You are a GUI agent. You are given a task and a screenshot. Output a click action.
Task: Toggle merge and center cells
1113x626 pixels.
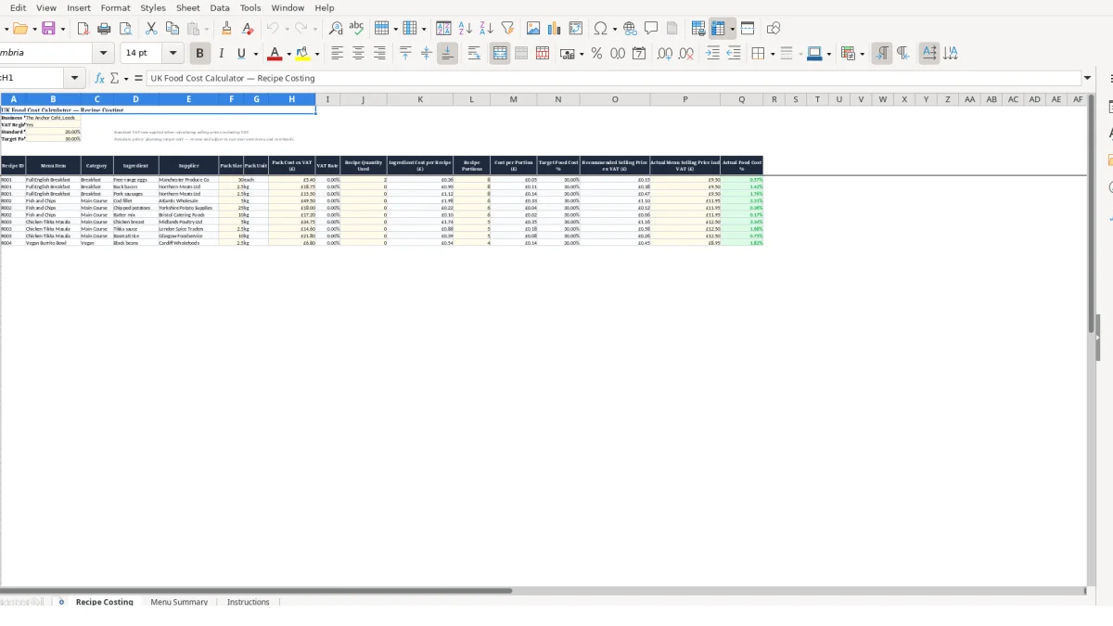(500, 54)
